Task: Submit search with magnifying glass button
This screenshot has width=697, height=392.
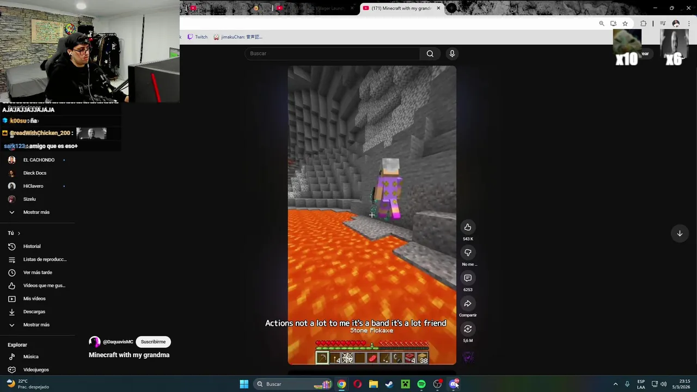Action: pyautogui.click(x=430, y=53)
